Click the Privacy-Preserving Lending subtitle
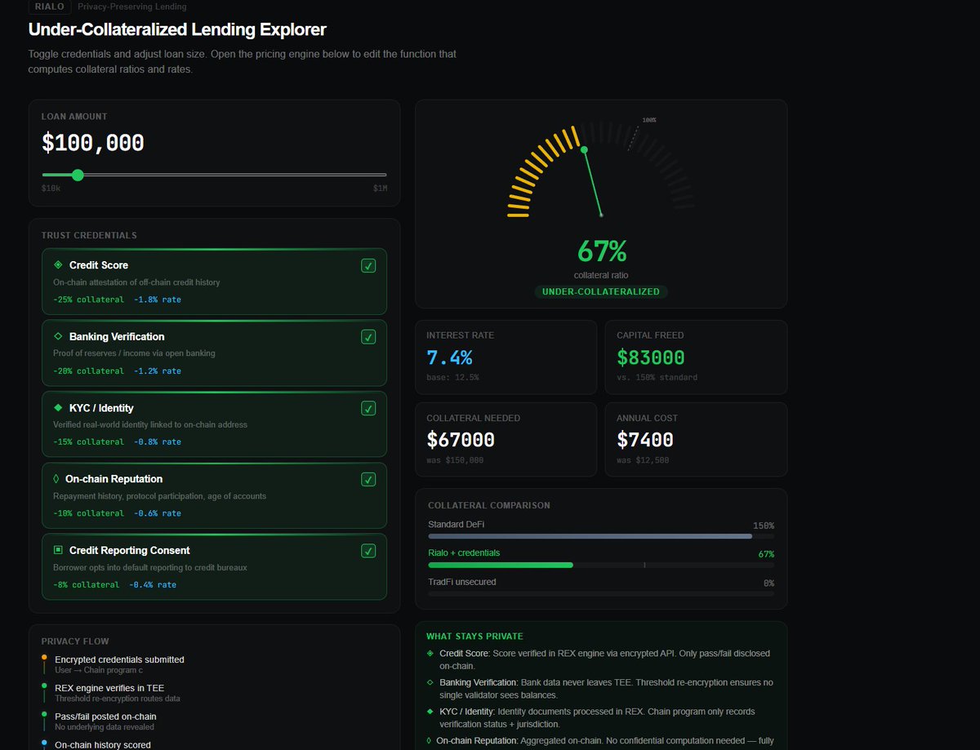 [x=132, y=7]
